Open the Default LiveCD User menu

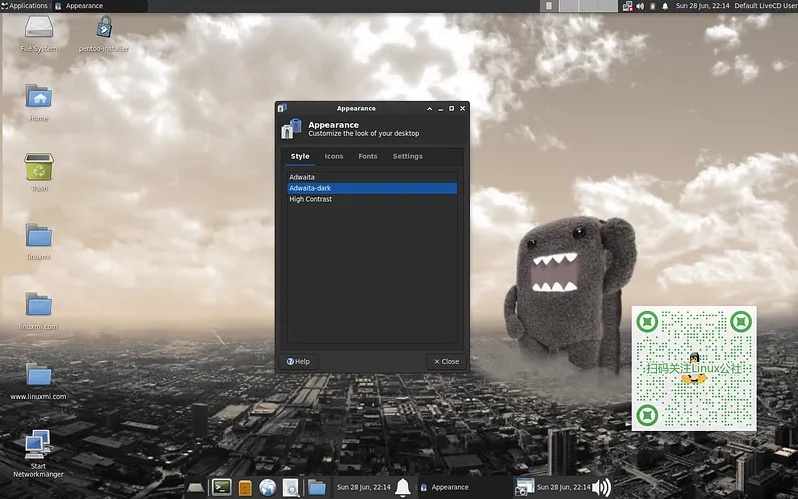766,6
